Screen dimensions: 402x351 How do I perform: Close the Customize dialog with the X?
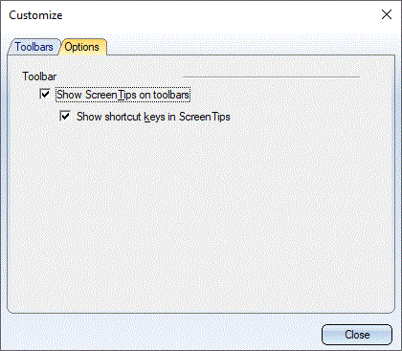[387, 14]
